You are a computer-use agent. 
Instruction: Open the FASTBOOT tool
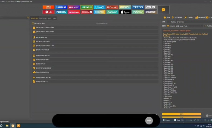click(x=177, y=17)
